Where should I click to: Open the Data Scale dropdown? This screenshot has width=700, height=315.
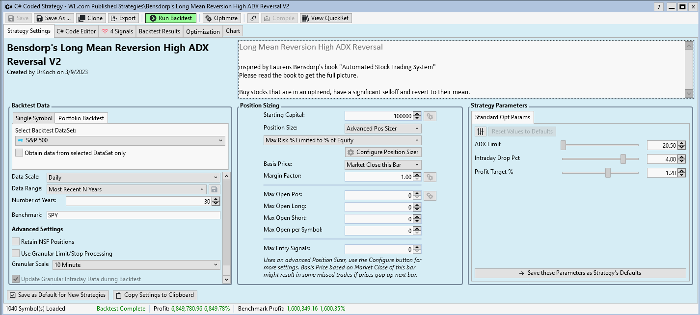click(133, 178)
